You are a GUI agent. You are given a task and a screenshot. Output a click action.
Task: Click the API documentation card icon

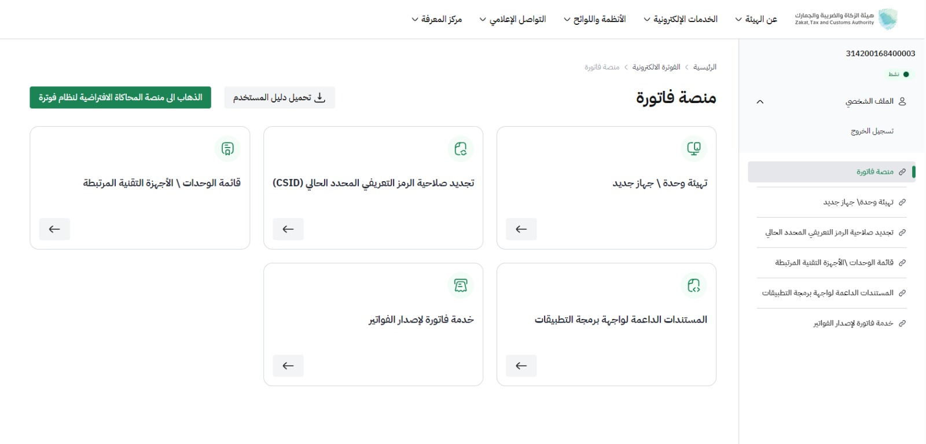click(694, 285)
